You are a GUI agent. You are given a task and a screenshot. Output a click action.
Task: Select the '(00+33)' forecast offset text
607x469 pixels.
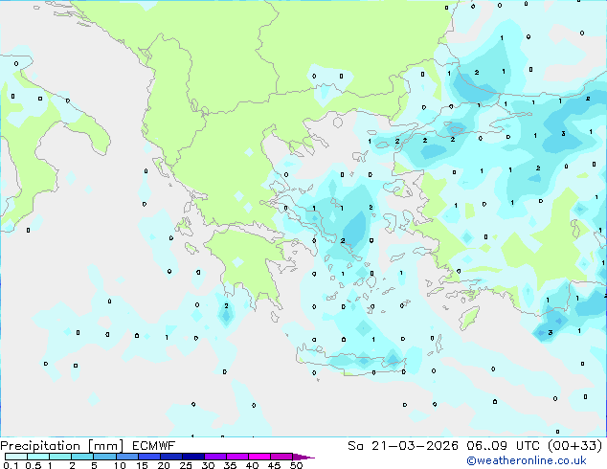pyautogui.click(x=575, y=446)
